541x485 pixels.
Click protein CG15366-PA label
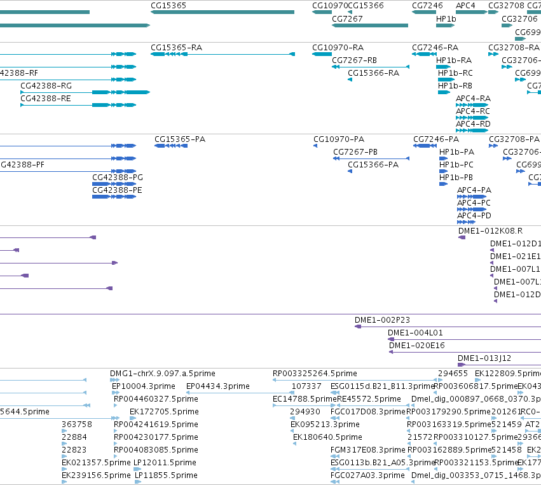tap(373, 165)
